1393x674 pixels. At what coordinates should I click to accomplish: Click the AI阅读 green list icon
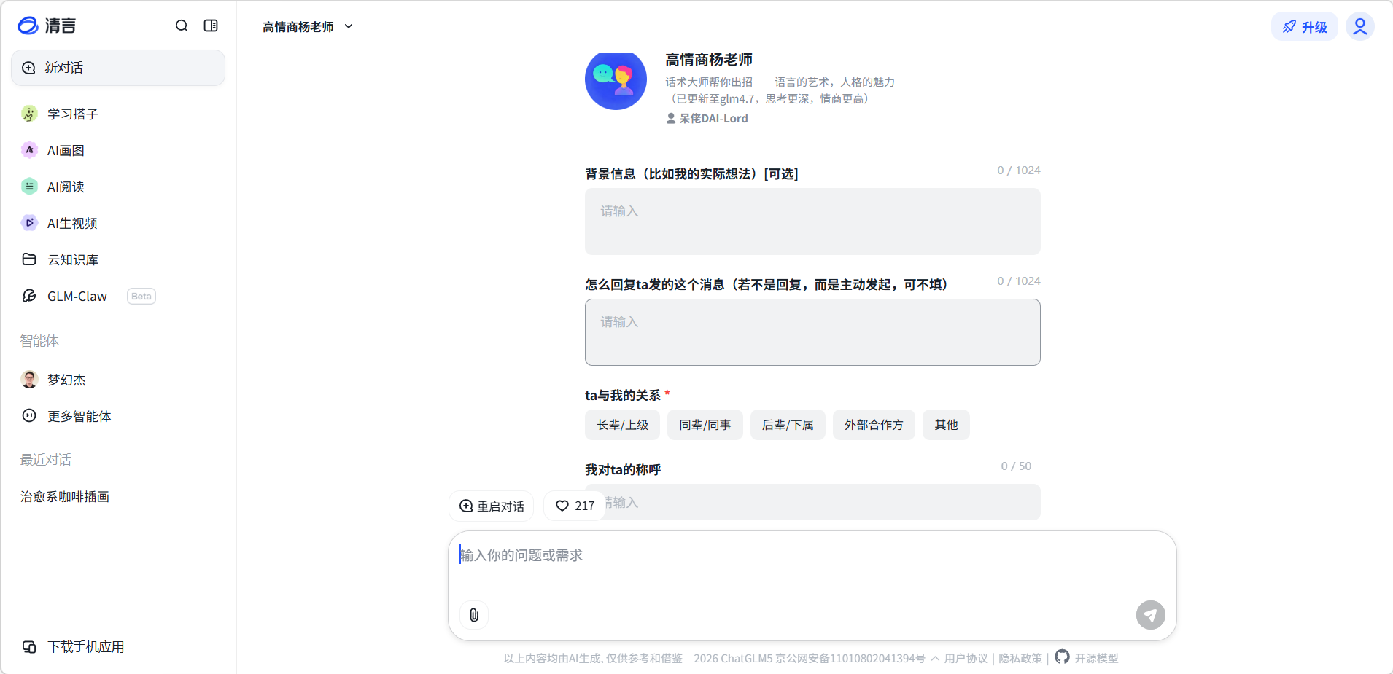(x=29, y=187)
